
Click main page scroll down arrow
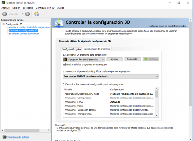[x=190, y=139]
